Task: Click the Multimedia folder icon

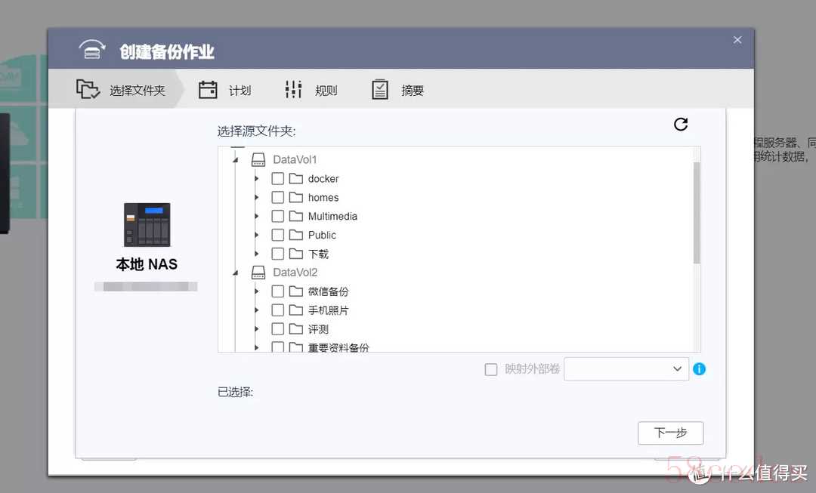Action: (296, 217)
